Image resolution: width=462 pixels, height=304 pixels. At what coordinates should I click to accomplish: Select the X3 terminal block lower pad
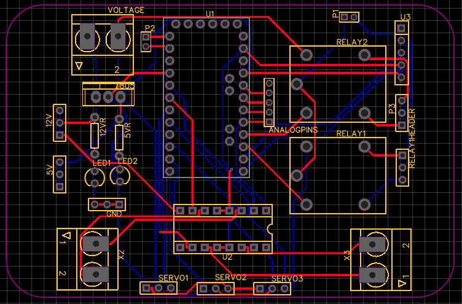coord(372,275)
